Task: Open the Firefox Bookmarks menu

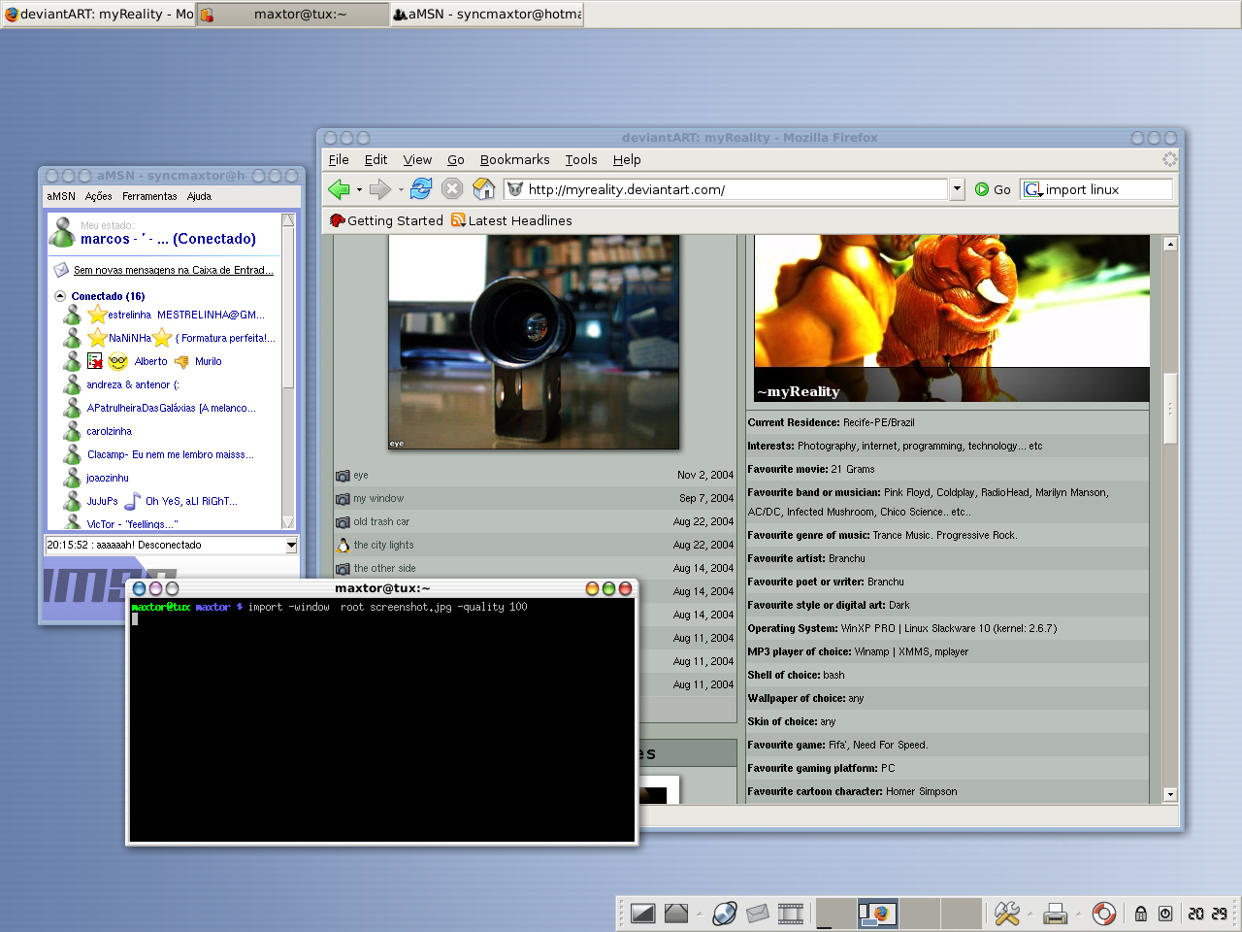Action: coord(514,159)
